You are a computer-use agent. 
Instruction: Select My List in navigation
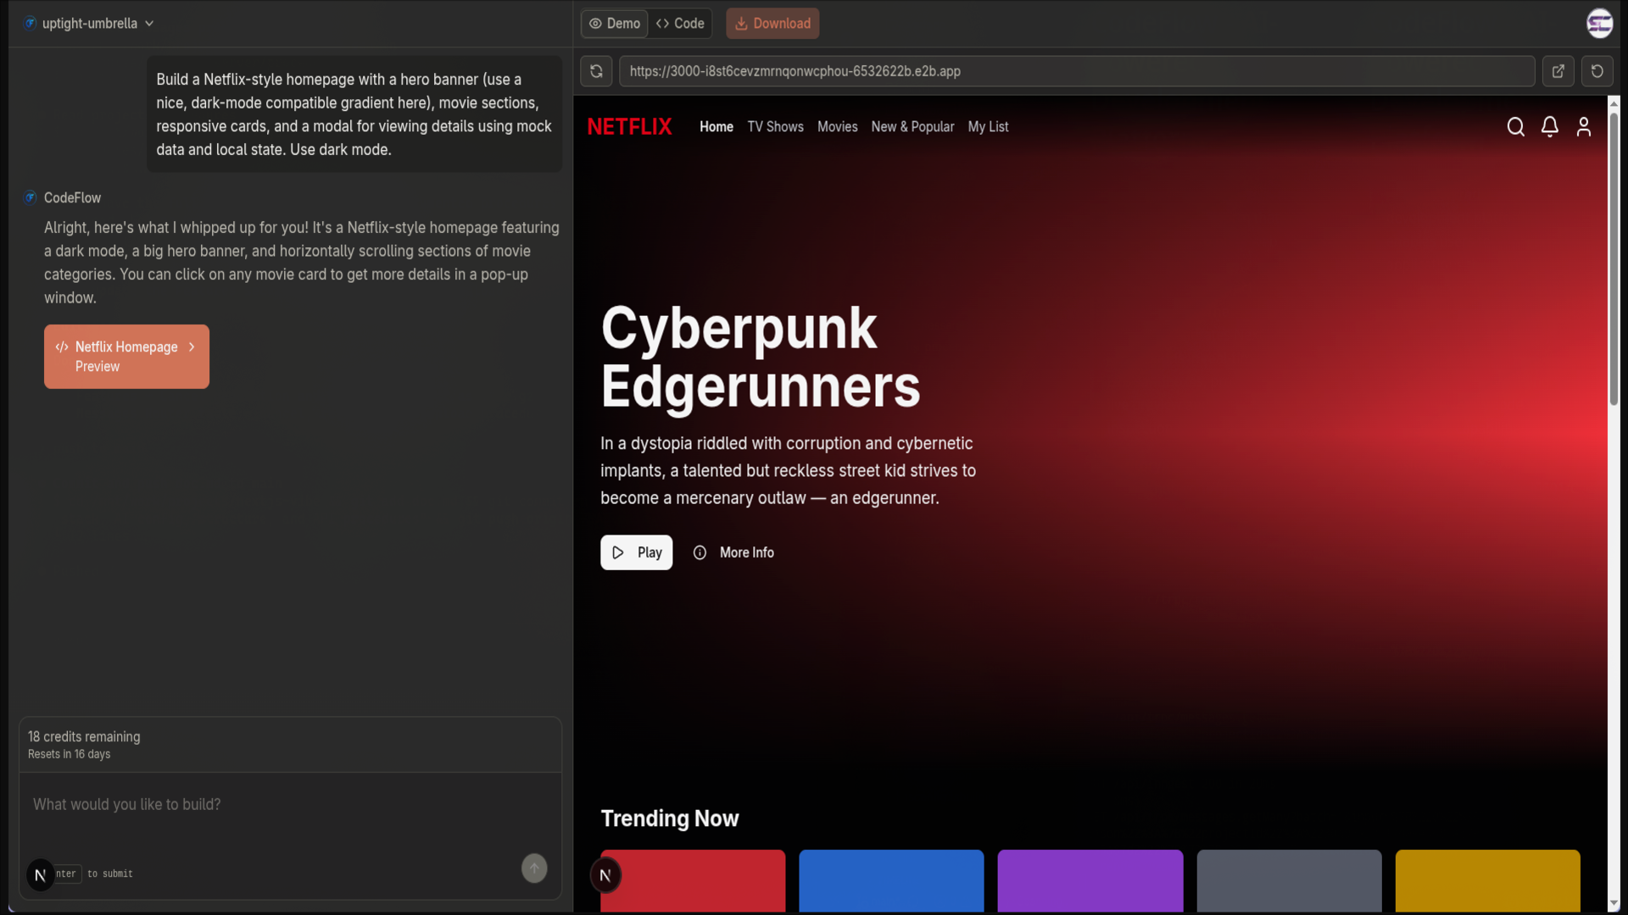[988, 127]
